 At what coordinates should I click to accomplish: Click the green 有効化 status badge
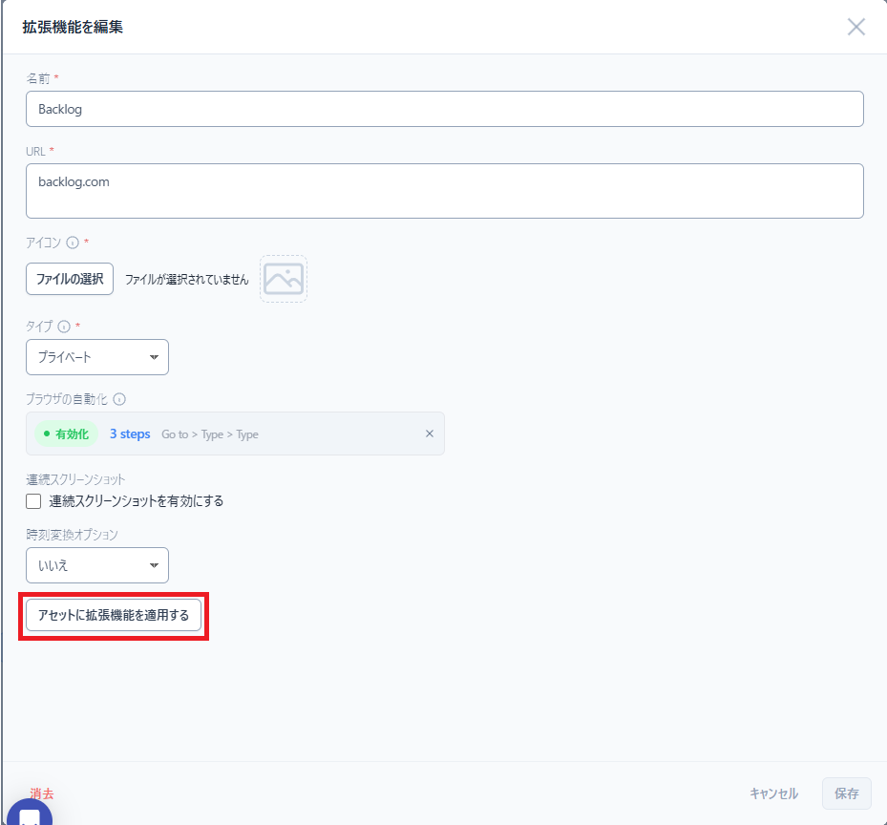click(67, 434)
